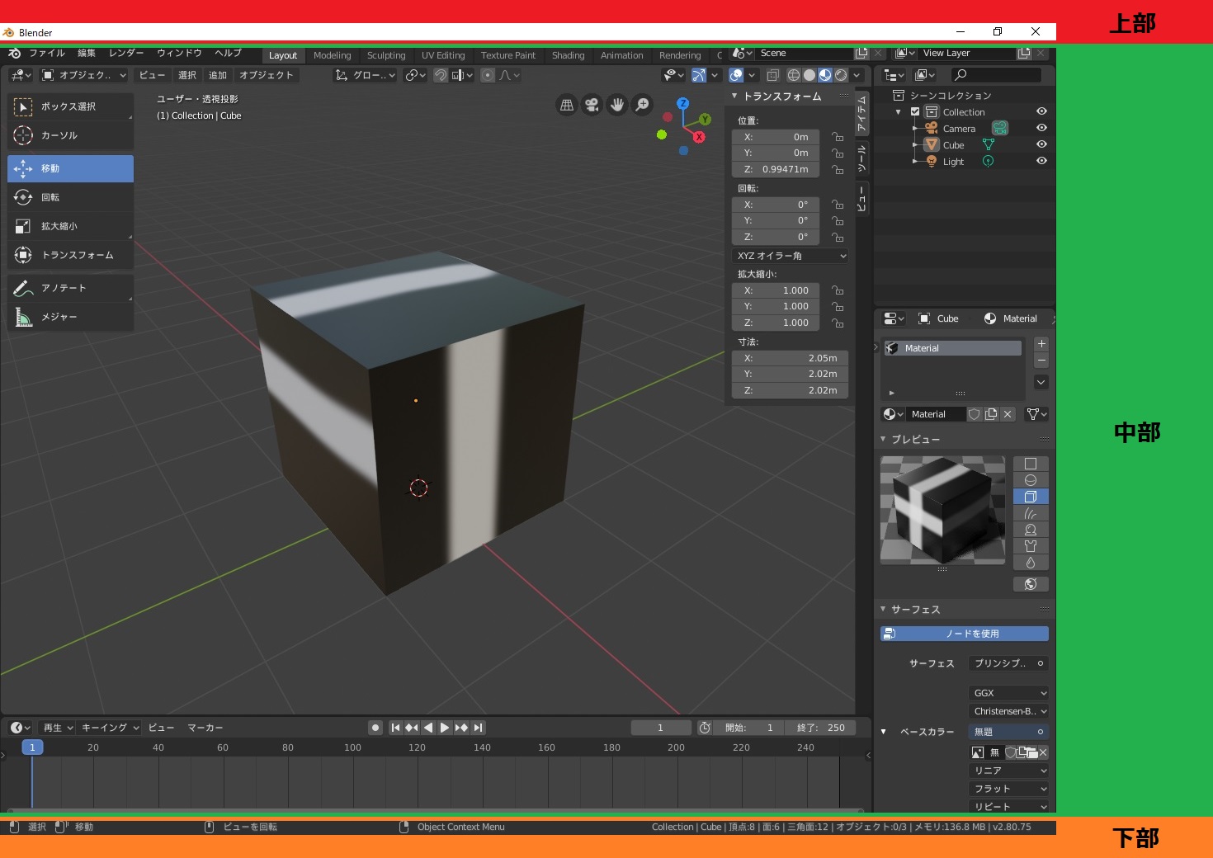This screenshot has width=1213, height=858.
Task: Click the pan hand icon in viewport
Action: (617, 105)
